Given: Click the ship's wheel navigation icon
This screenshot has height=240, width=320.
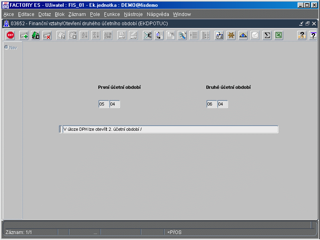Looking at the screenshot, I should [231, 35].
